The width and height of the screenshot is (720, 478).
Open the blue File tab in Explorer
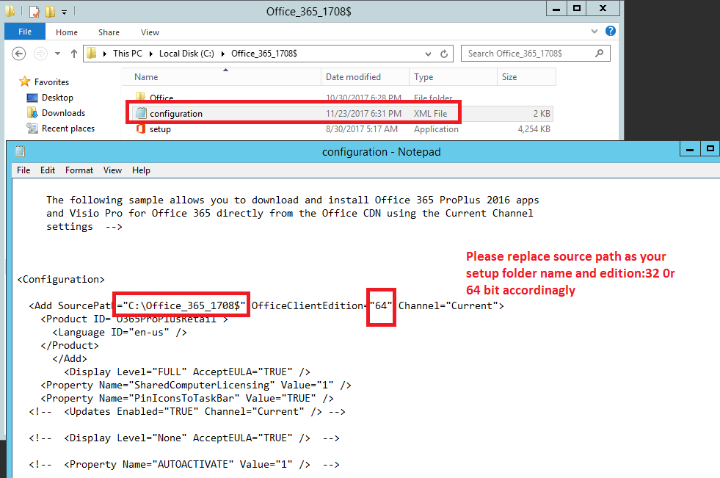[x=24, y=32]
